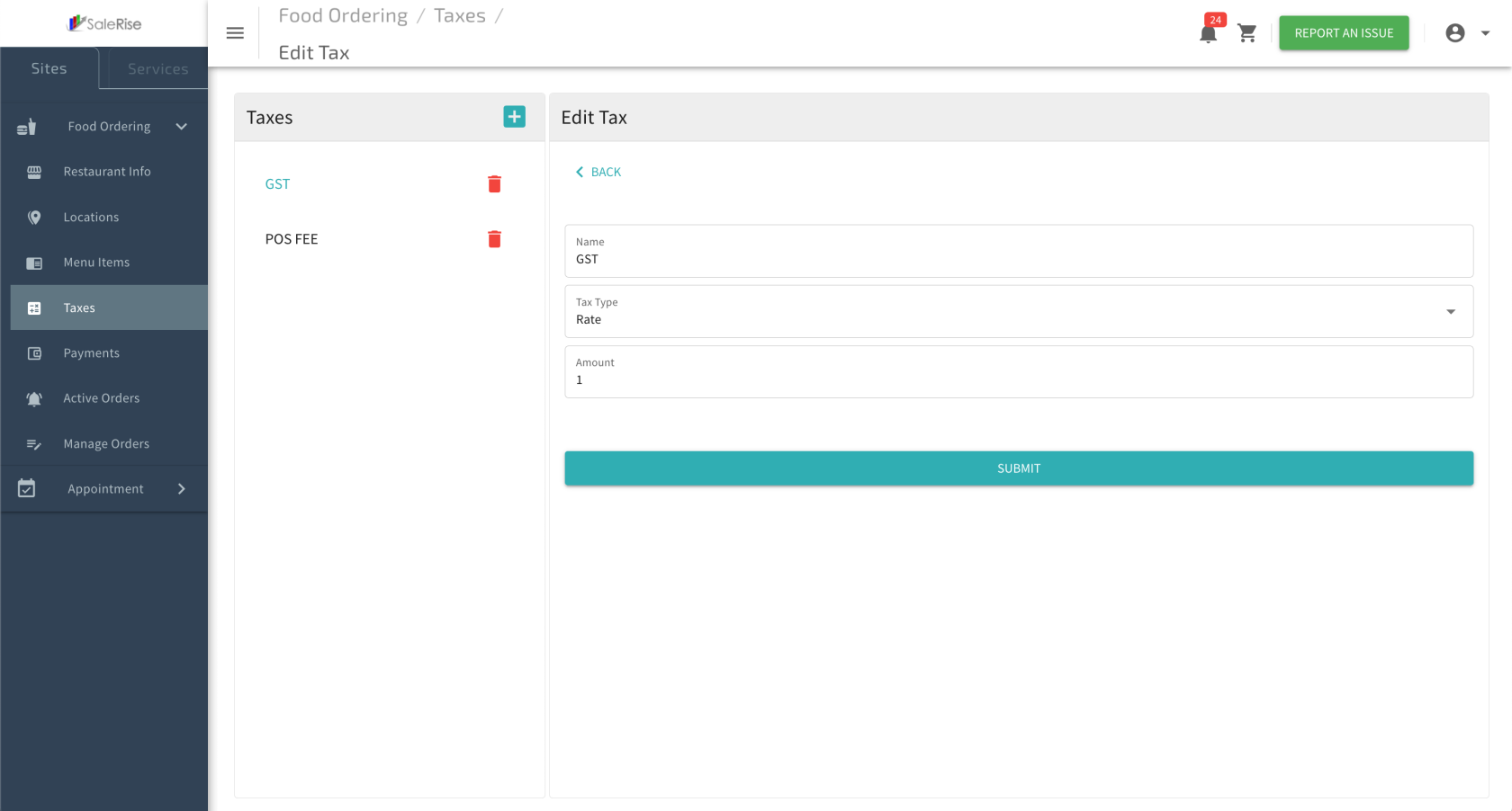The image size is (1512, 811).
Task: Switch to the Services tab
Action: pyautogui.click(x=157, y=69)
